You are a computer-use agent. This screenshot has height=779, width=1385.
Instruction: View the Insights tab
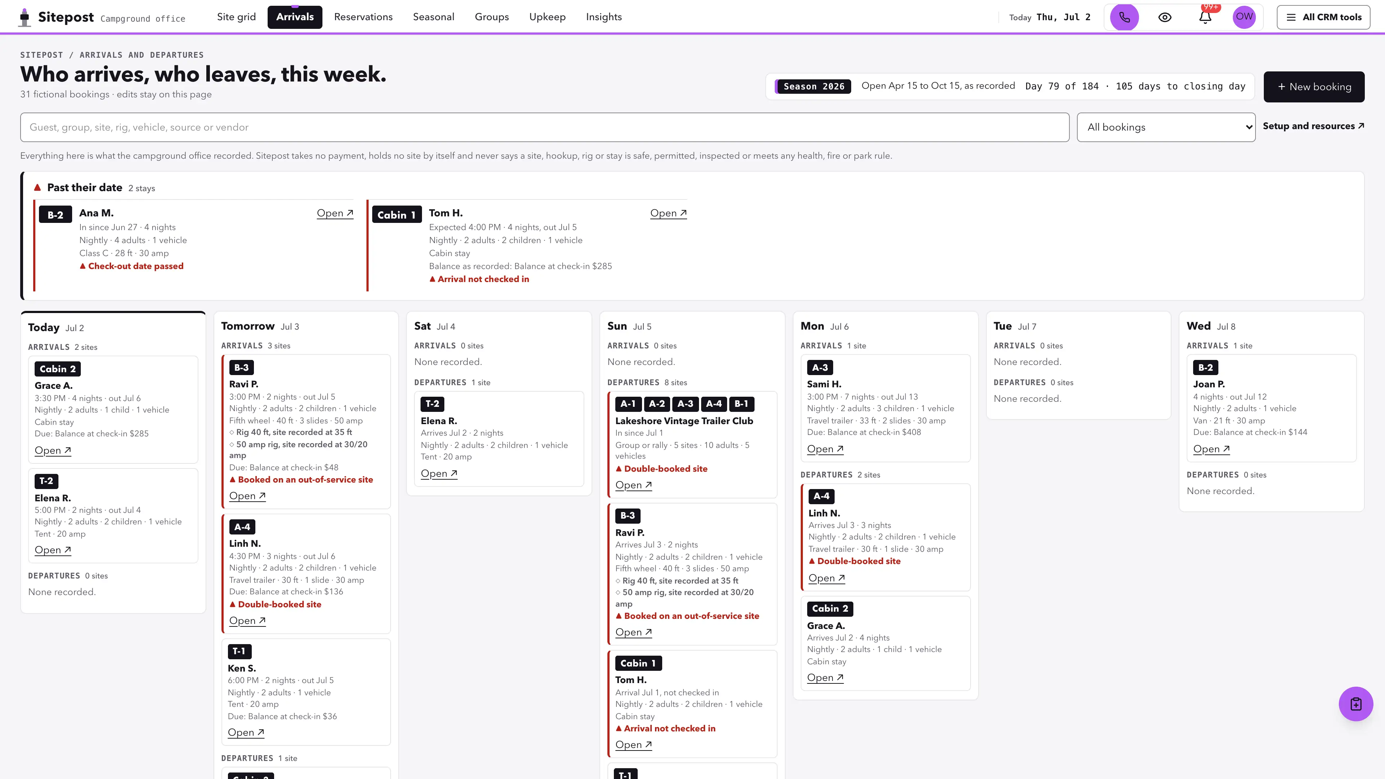[603, 17]
